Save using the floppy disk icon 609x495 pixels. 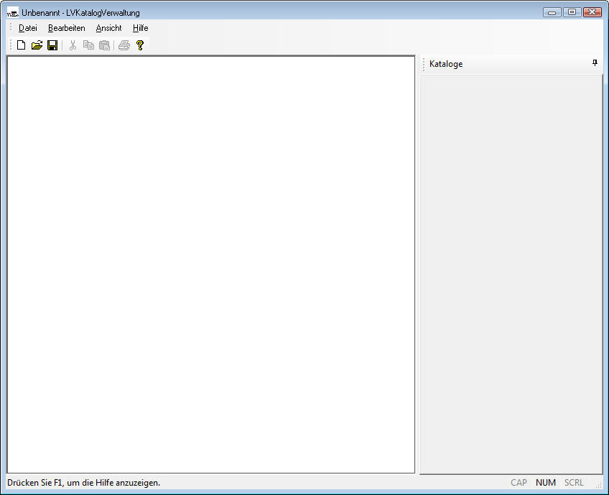(52, 45)
